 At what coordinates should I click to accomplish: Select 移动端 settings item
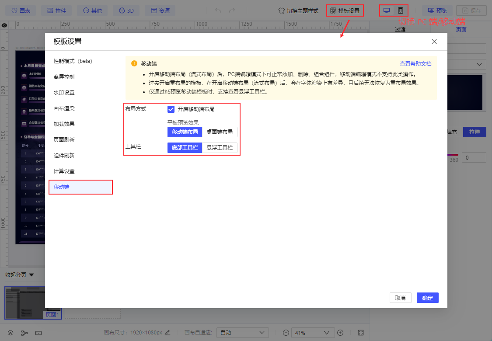[80, 187]
